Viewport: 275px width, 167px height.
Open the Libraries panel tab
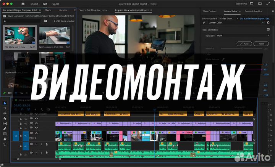click(63, 10)
